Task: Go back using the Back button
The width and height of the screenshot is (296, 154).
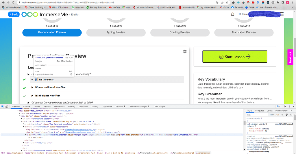Action: [14, 14]
